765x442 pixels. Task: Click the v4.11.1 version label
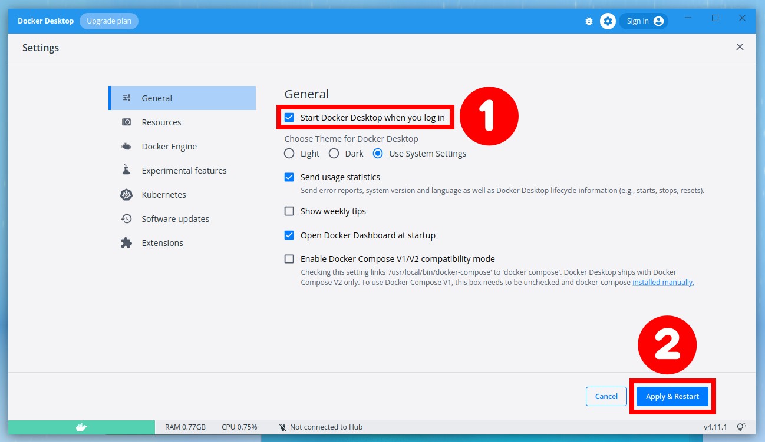click(x=715, y=427)
